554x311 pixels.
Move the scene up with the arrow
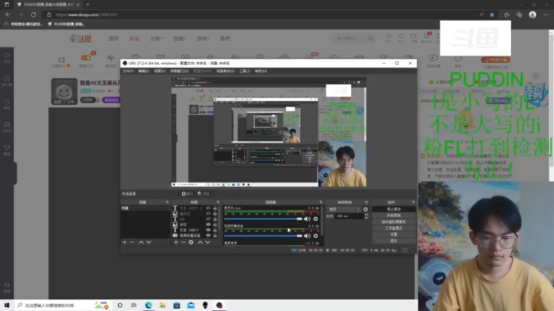141,243
